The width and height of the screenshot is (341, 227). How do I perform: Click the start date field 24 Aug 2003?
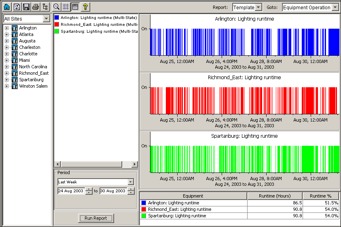pyautogui.click(x=71, y=191)
